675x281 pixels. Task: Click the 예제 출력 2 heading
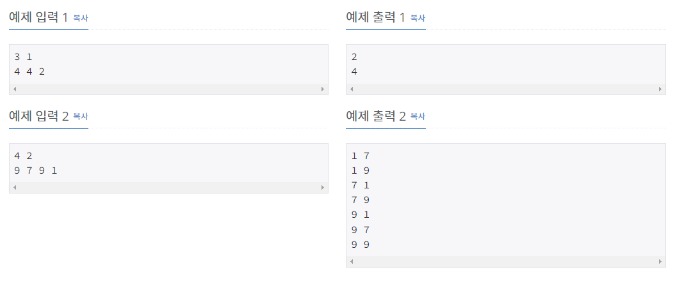[x=376, y=116]
